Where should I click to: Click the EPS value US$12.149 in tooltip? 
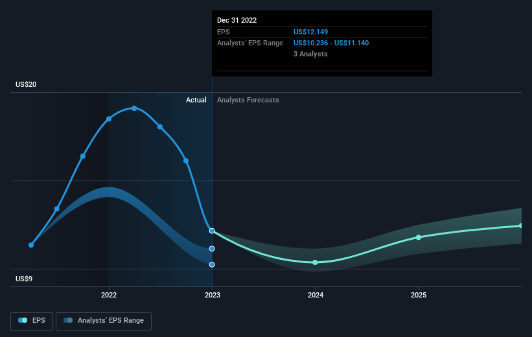pos(311,32)
